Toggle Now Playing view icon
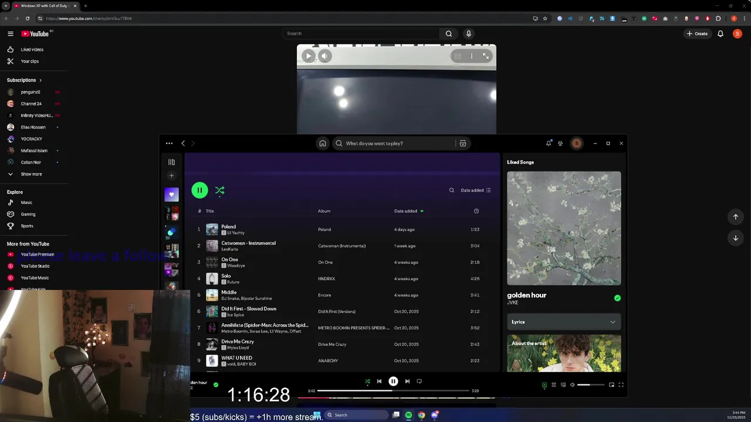 click(544, 384)
